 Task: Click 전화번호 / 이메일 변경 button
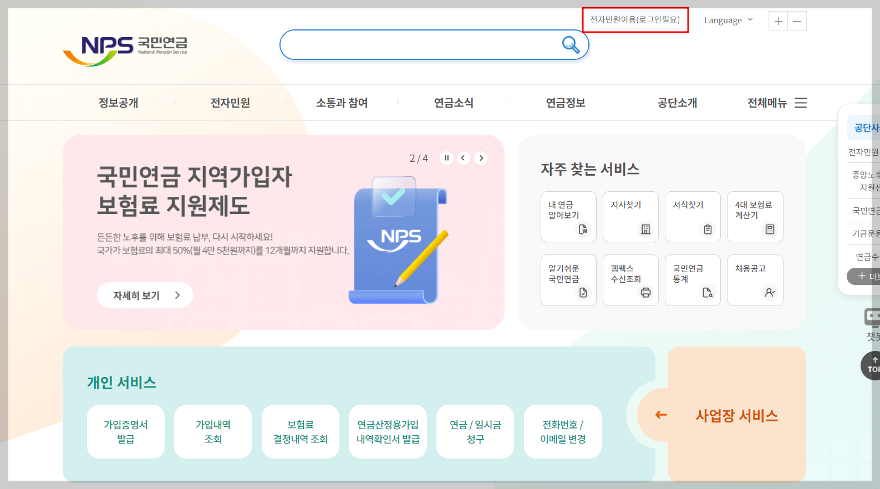(563, 431)
